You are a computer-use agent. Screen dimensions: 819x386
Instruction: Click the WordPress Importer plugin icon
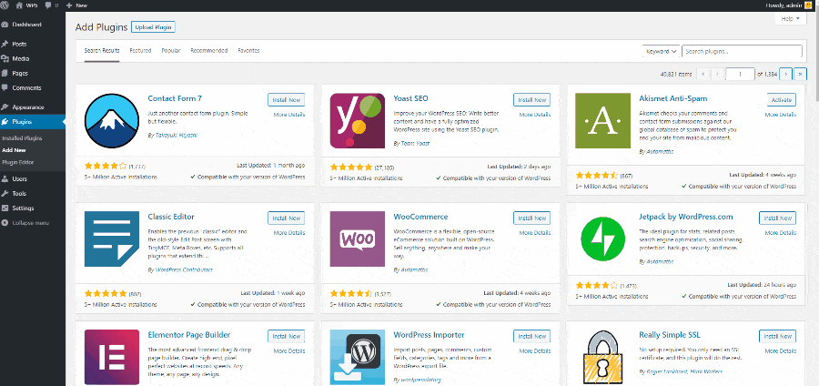(x=358, y=357)
